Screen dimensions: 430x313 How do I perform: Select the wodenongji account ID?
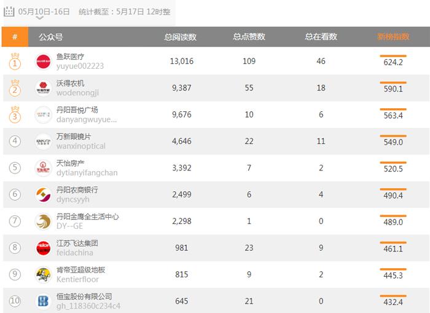point(77,93)
